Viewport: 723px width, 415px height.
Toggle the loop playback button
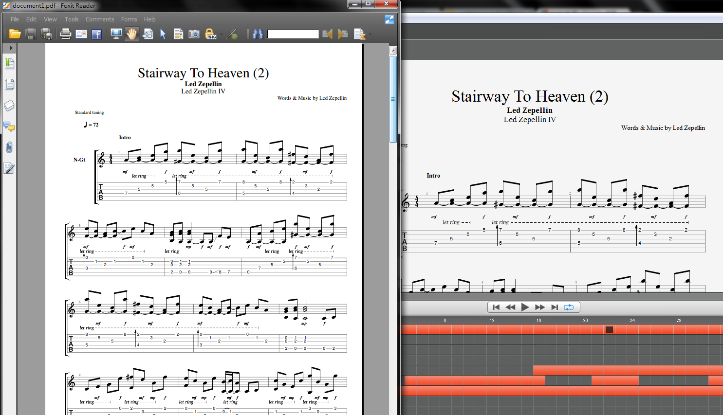pyautogui.click(x=569, y=307)
